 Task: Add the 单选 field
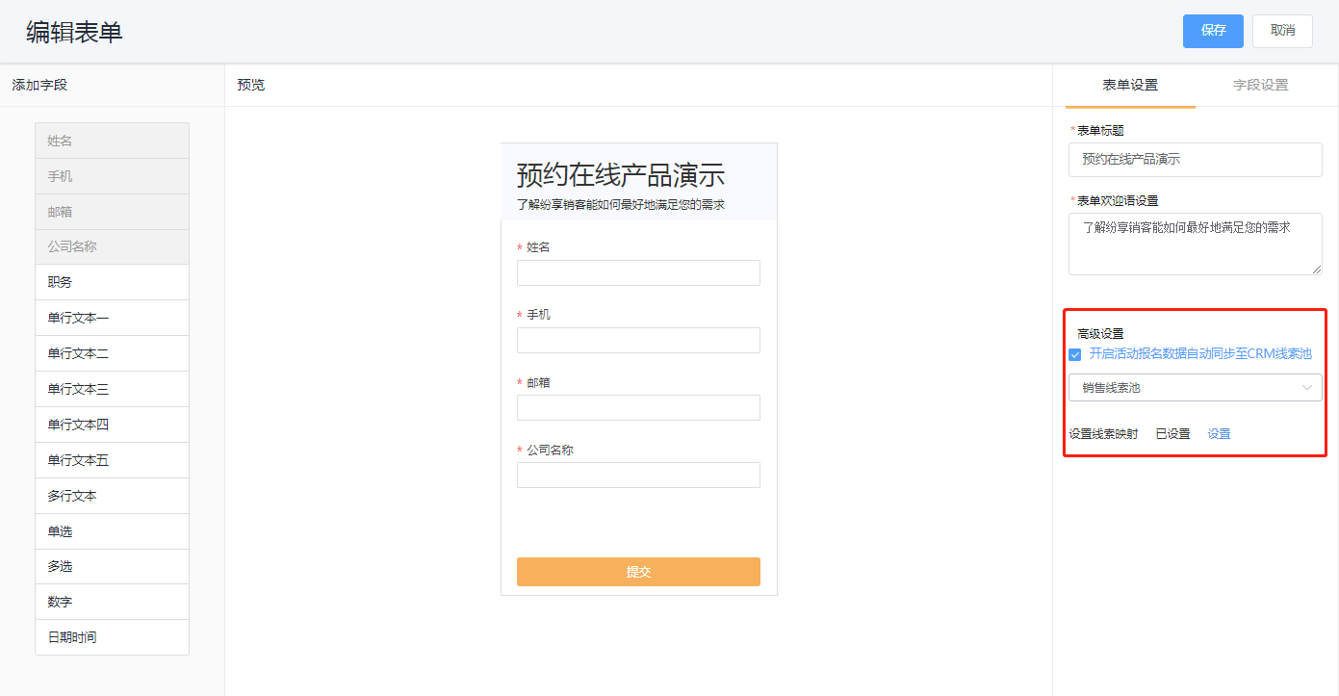112,531
